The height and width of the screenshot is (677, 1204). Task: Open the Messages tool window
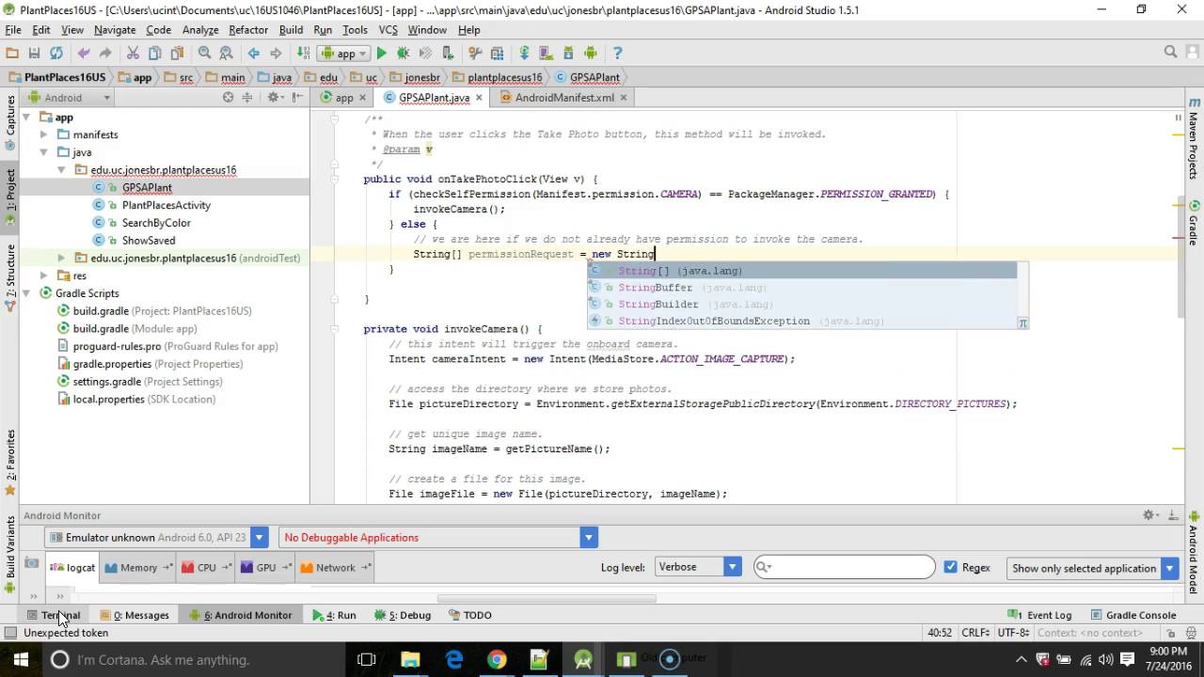(x=135, y=615)
